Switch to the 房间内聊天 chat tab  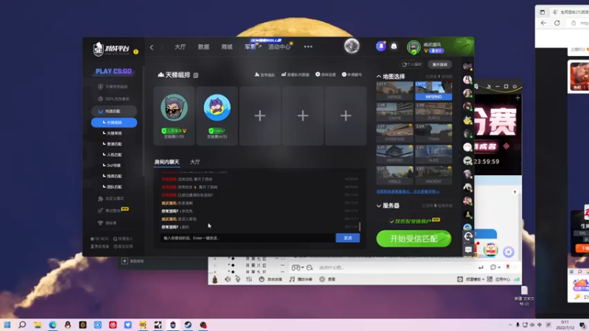point(167,162)
